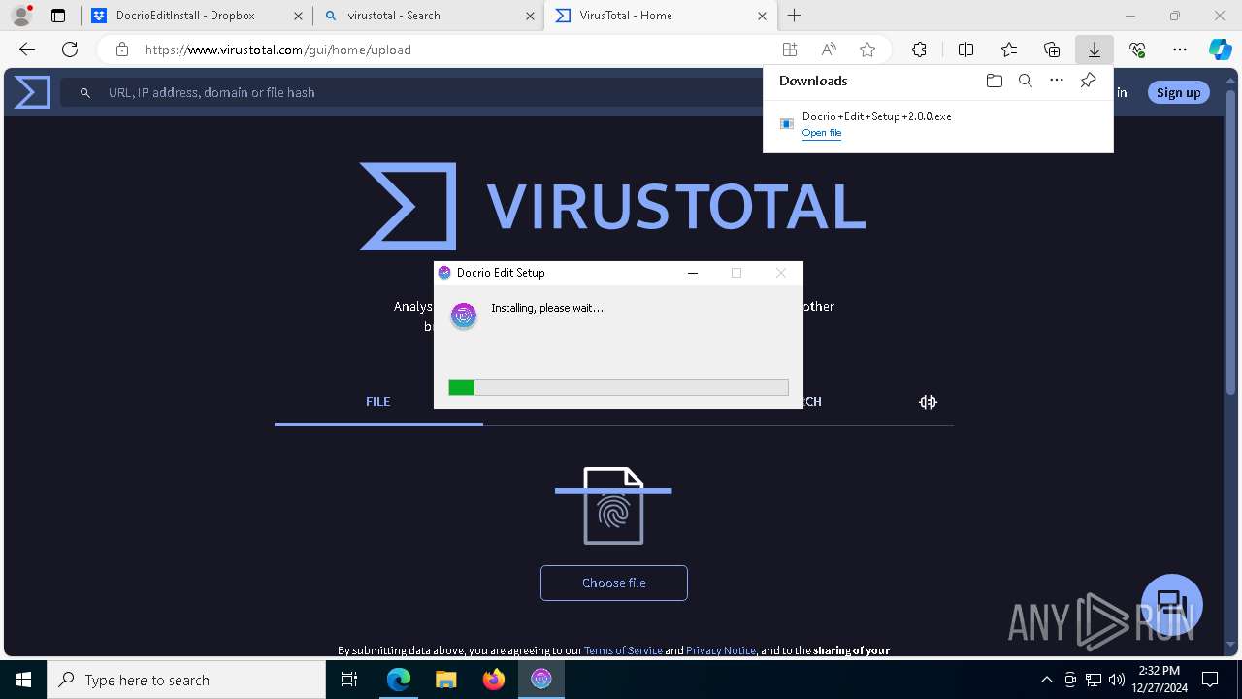Image resolution: width=1242 pixels, height=699 pixels.
Task: Click the taskbar search box
Action: [x=186, y=680]
